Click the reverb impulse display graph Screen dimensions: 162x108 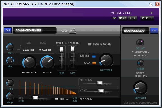coord(48,88)
